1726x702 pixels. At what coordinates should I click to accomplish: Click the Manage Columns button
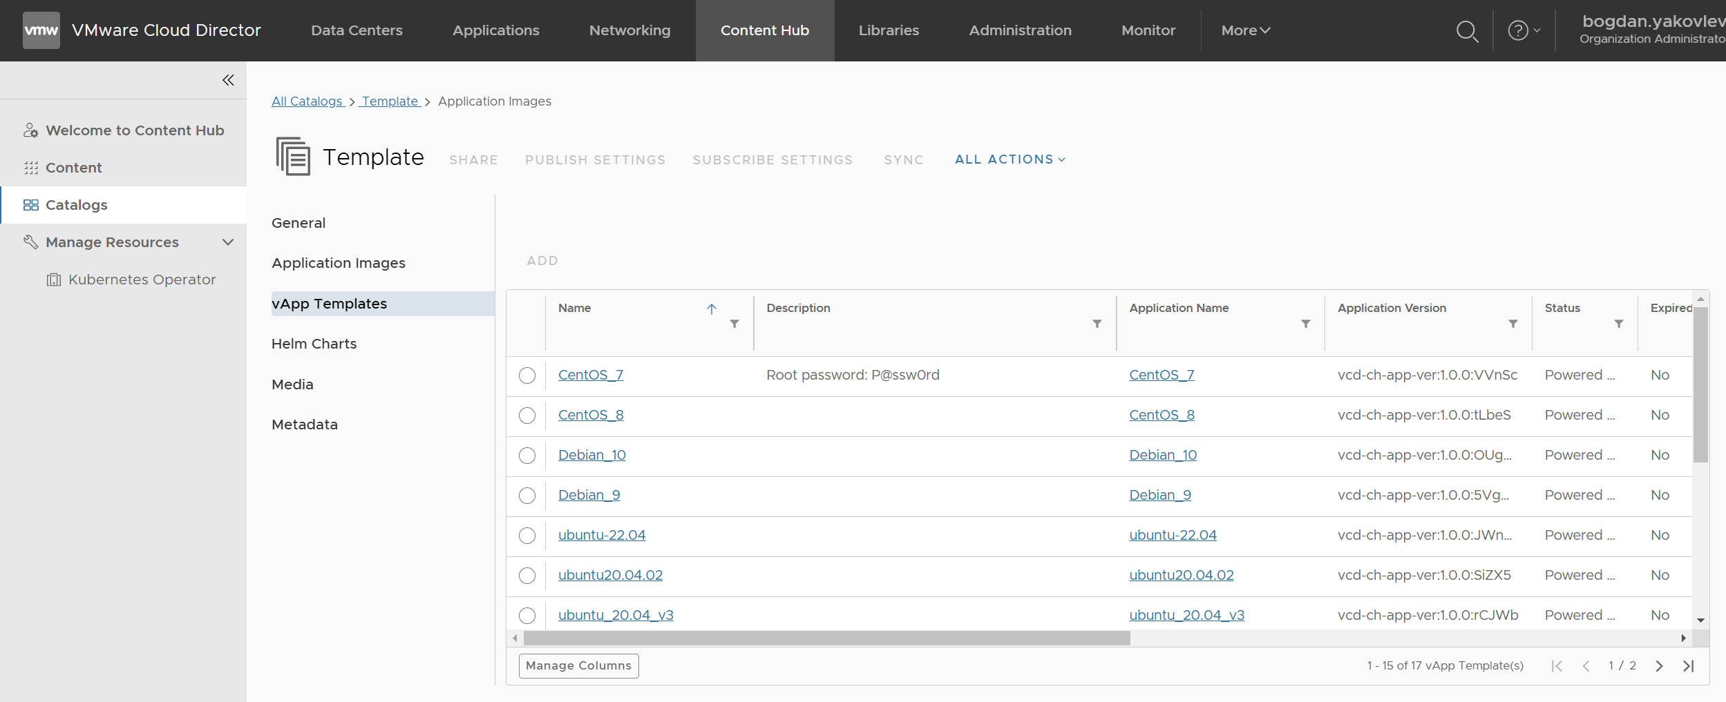click(579, 666)
